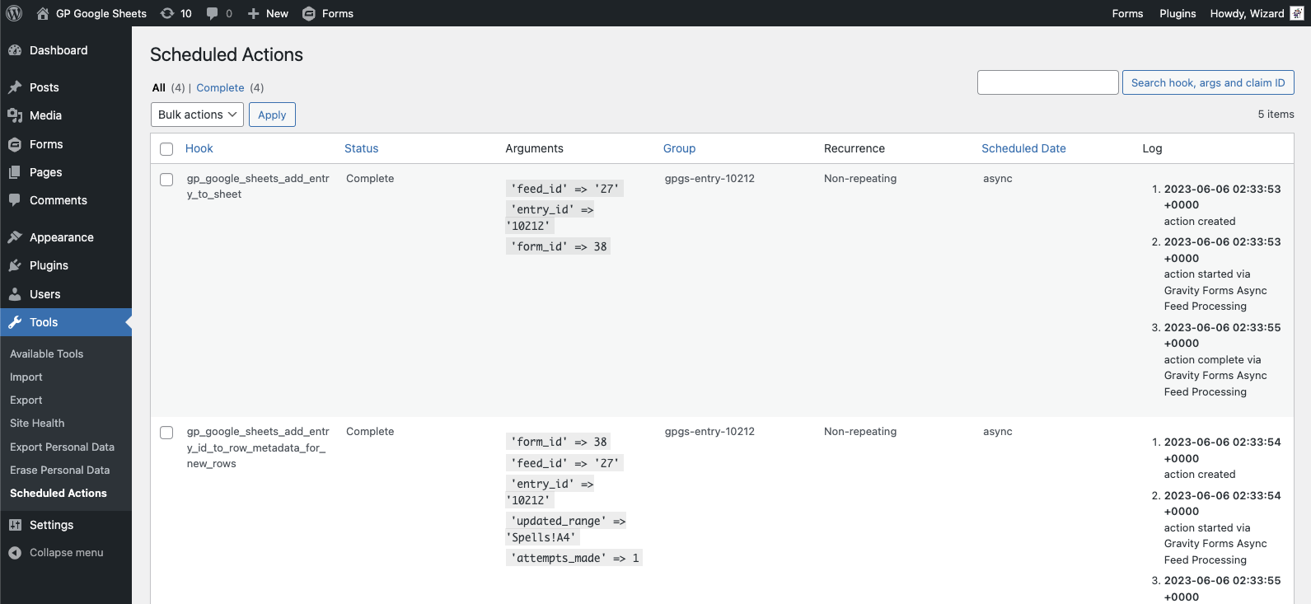The height and width of the screenshot is (604, 1311).
Task: Open Erase Personal Data
Action: pyautogui.click(x=60, y=470)
